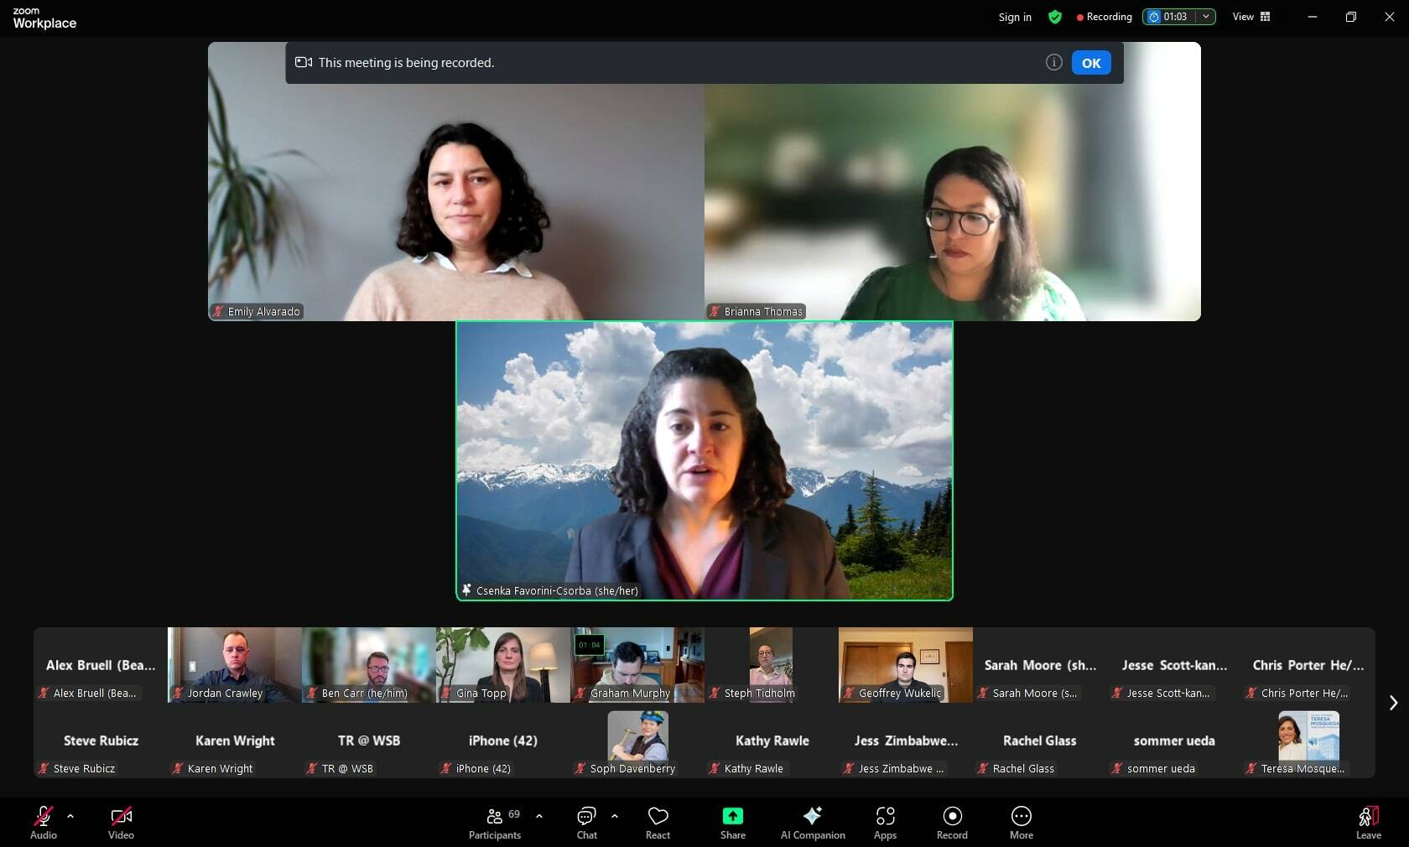Expand the Chat options caret
Image resolution: width=1409 pixels, height=847 pixels.
click(x=615, y=815)
